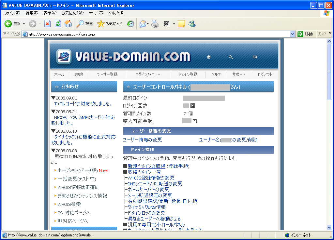The image size is (334, 240).
Task: Expand the toolbar overflow chevron beside リンク
Action: click(x=330, y=33)
